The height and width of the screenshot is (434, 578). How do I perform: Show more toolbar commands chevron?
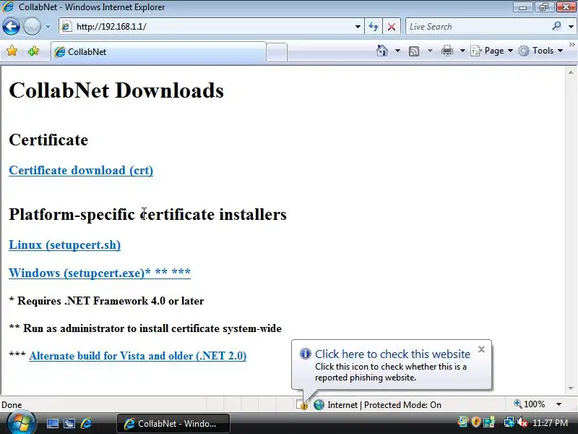(x=571, y=44)
